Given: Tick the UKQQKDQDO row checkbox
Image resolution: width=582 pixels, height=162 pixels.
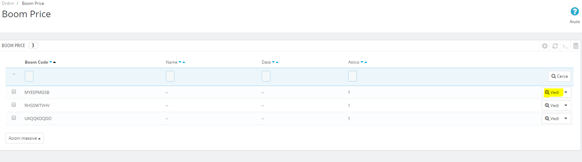Looking at the screenshot, I should tap(14, 118).
